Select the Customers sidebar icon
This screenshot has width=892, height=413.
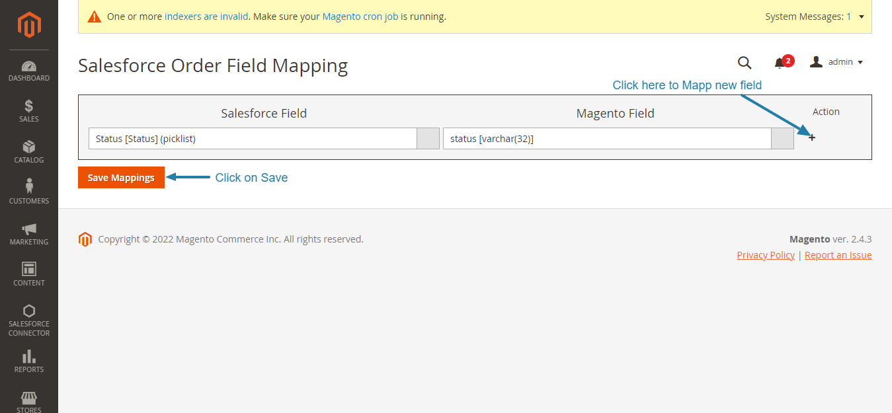point(28,192)
